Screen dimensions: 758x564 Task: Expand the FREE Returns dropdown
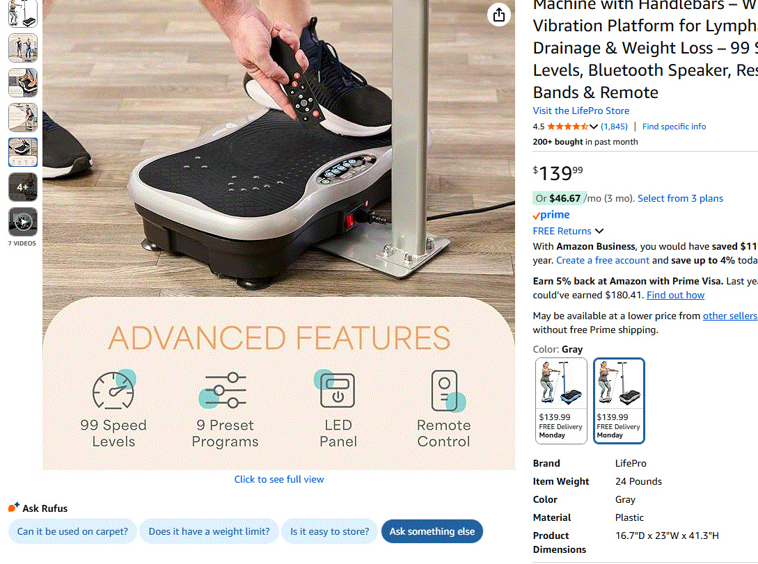click(568, 231)
